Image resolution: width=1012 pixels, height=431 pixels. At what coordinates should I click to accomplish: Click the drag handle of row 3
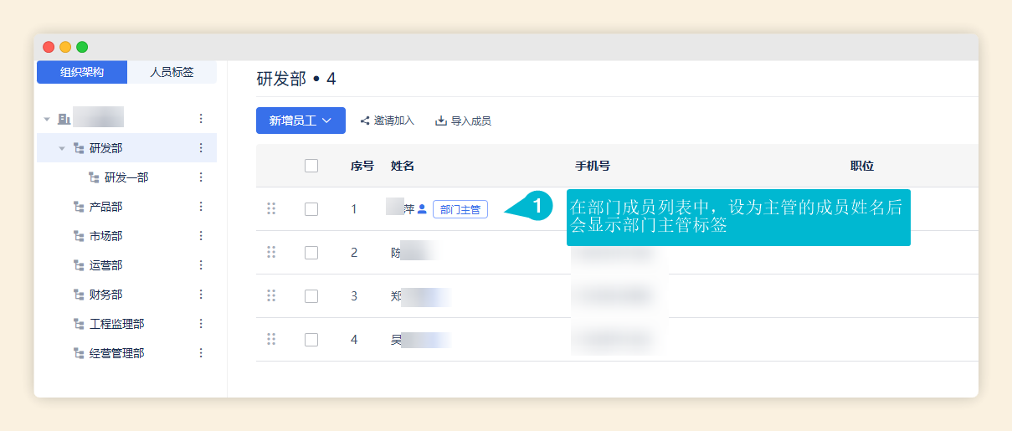tap(271, 295)
